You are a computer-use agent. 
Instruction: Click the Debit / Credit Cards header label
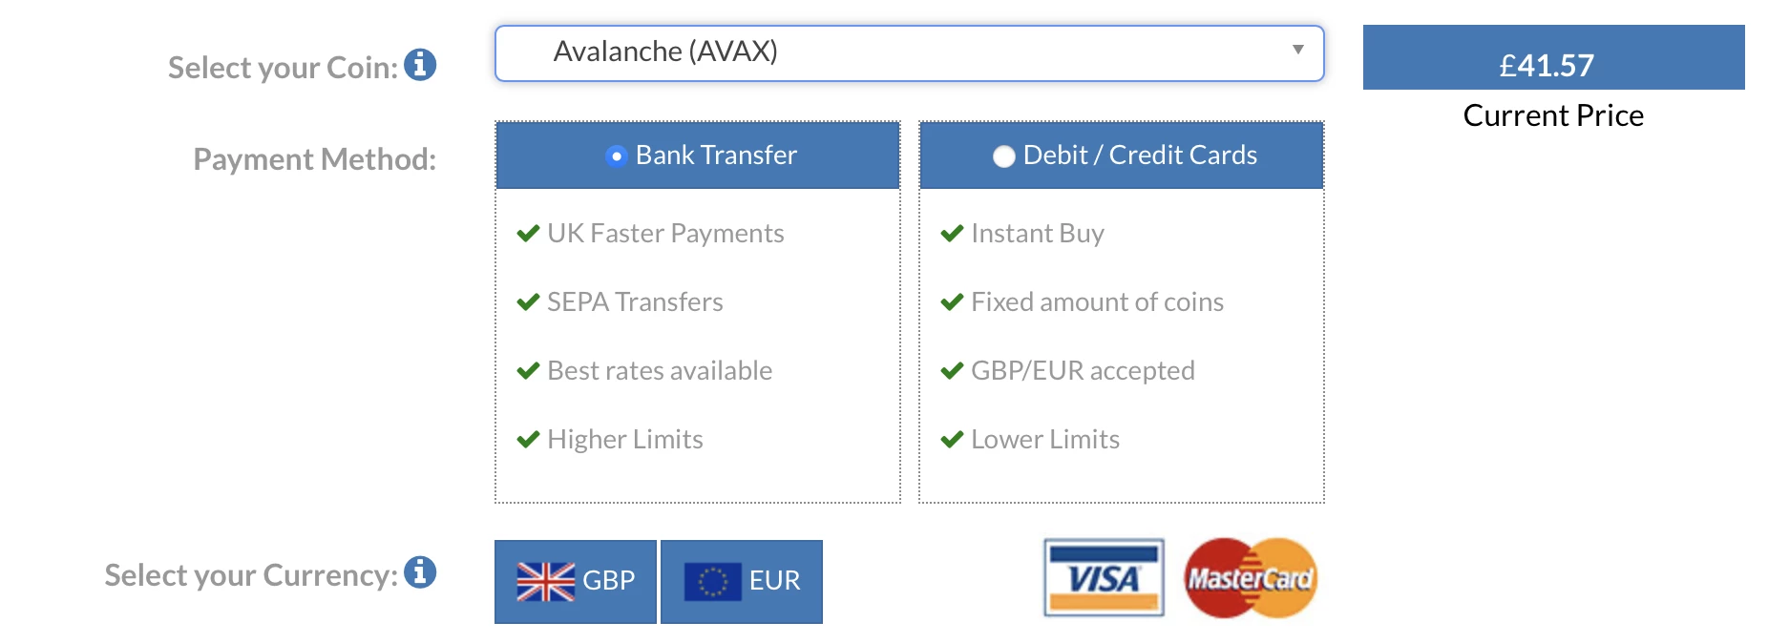[1140, 156]
